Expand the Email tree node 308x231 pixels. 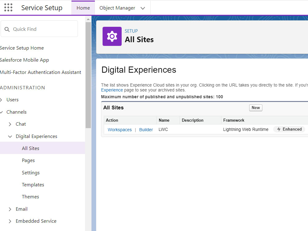(x=10, y=209)
